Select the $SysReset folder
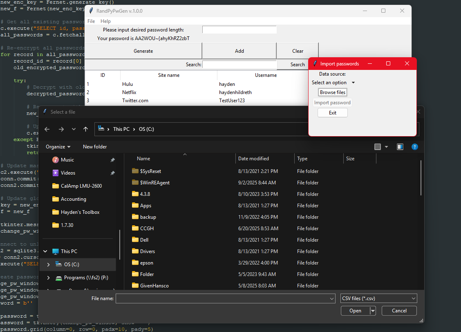Viewport: 461px width, 332px height. 150,171
